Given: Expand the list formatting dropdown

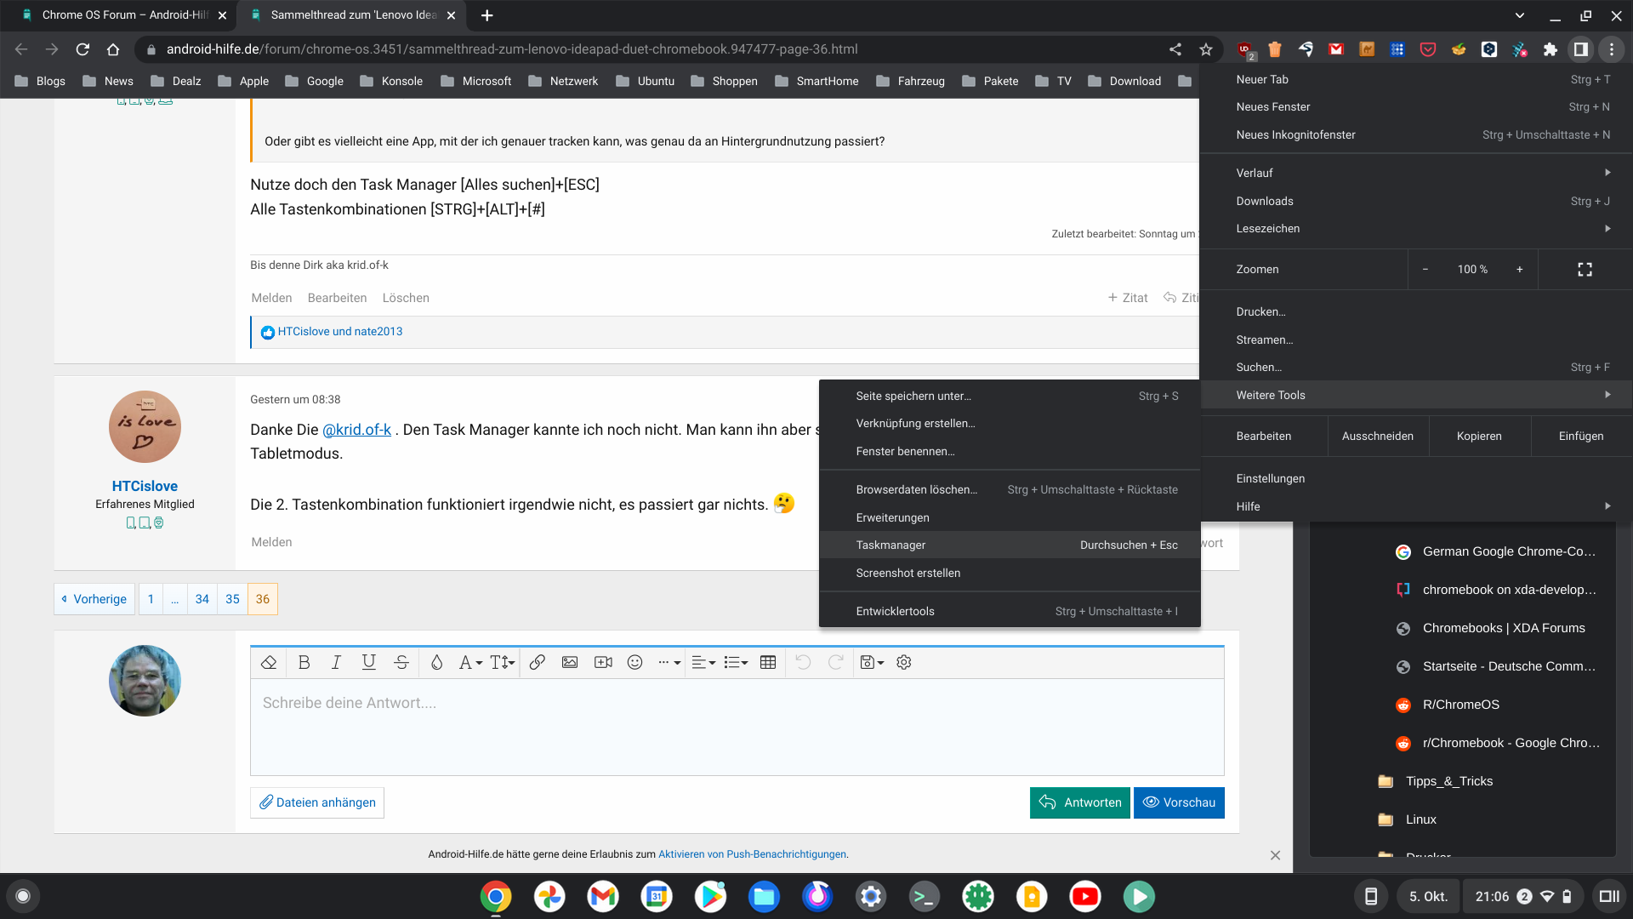Looking at the screenshot, I should click(736, 663).
